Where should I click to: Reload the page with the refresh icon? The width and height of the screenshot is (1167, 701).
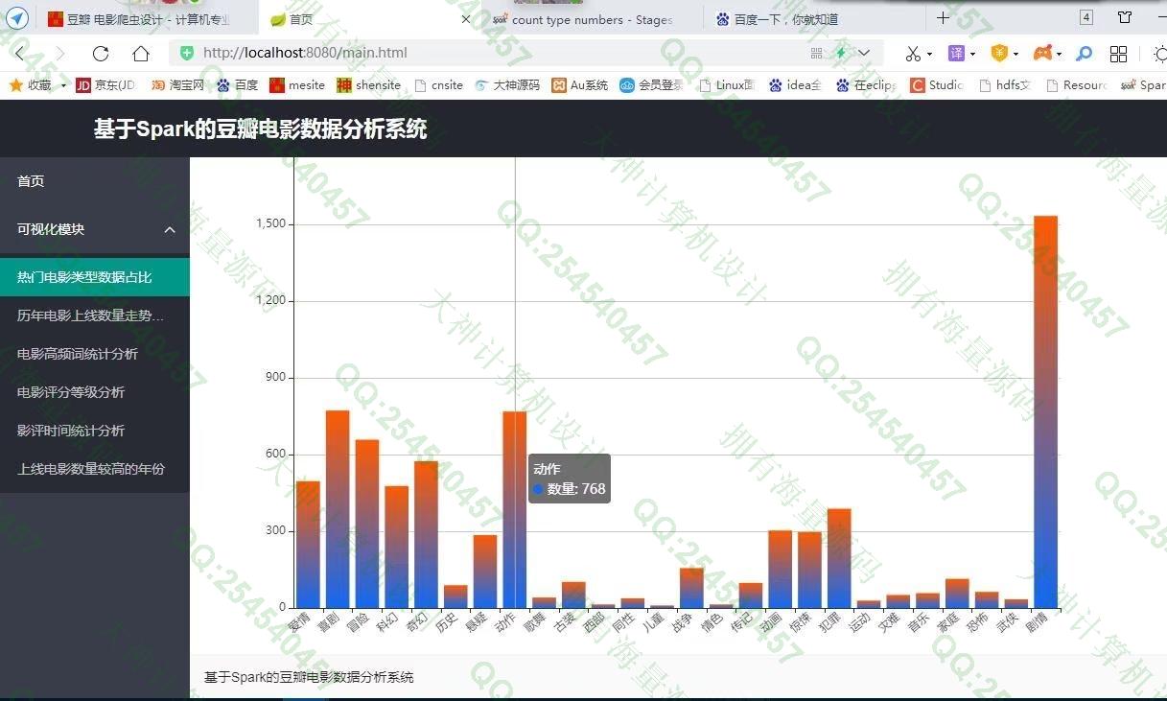tap(101, 54)
